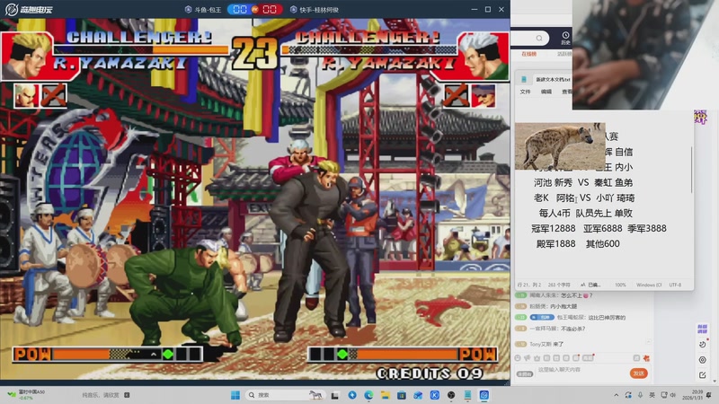Image resolution: width=719 pixels, height=404 pixels.
Task: Click the chat message 怎么不上 ?
Action: click(577, 295)
